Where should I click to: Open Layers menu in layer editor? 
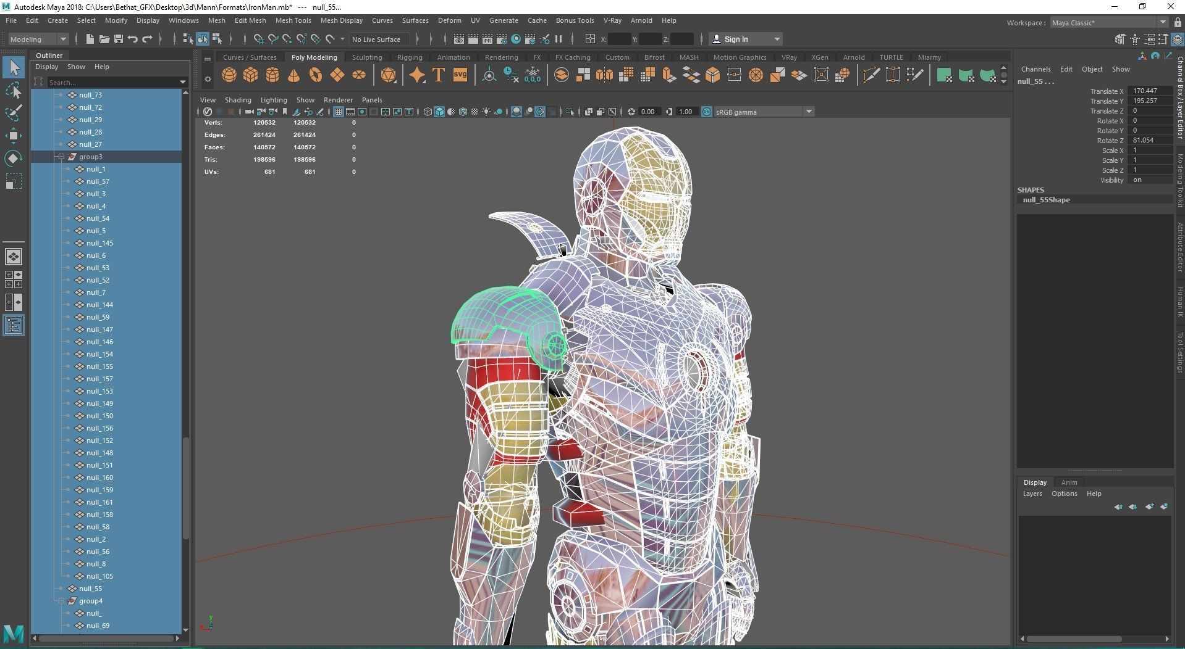point(1032,494)
